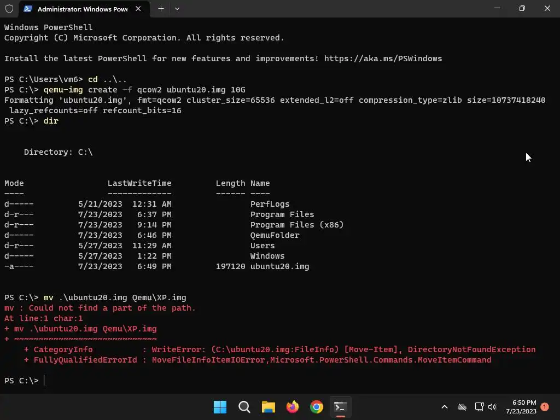Click the Length column header
This screenshot has height=420, width=560.
(x=230, y=183)
